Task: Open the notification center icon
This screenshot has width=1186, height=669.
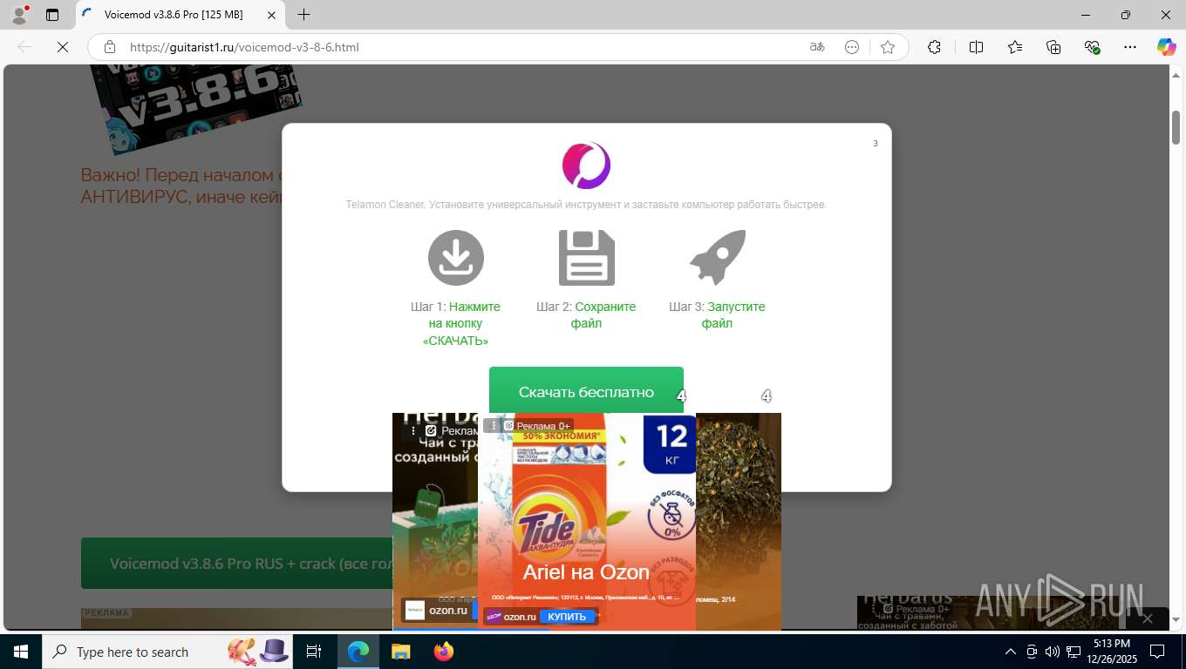Action: tap(1157, 652)
